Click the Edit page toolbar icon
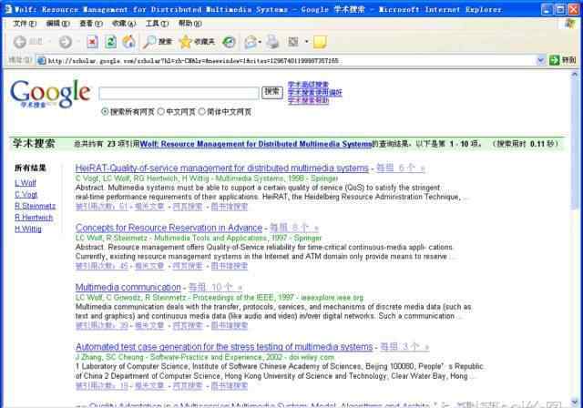Screen dimensions: 583x408 pos(293,42)
